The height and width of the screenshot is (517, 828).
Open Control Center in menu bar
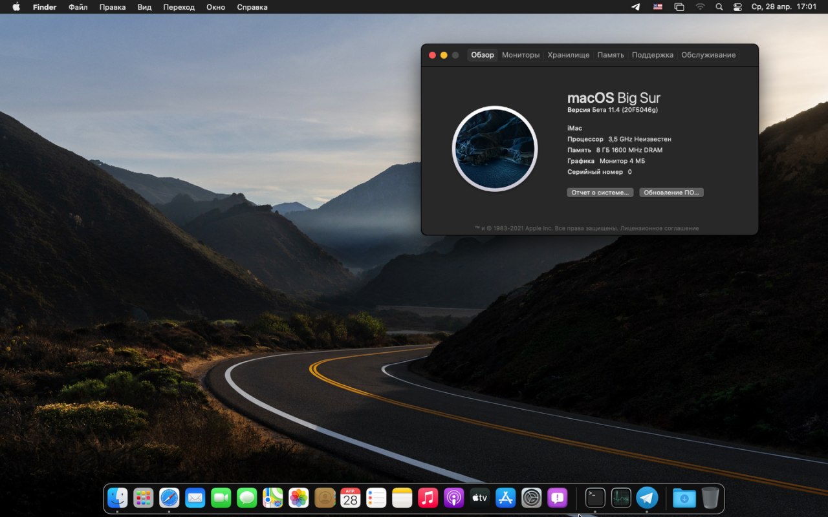(737, 7)
